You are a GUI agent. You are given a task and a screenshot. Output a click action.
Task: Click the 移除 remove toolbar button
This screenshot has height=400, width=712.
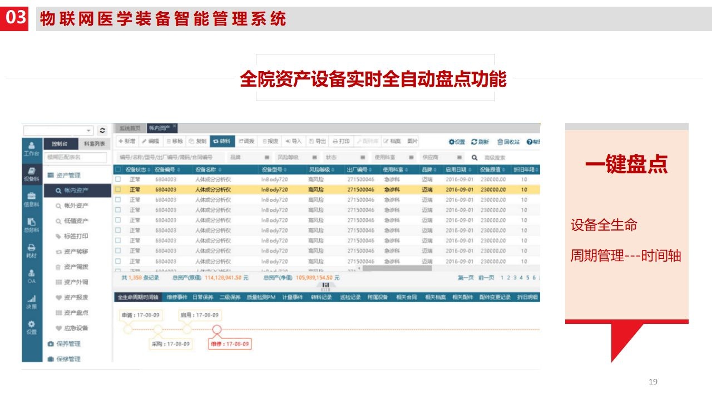pos(175,142)
